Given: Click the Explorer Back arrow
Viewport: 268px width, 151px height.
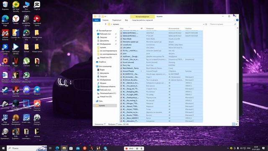Looking at the screenshot, I should pyautogui.click(x=95, y=24).
